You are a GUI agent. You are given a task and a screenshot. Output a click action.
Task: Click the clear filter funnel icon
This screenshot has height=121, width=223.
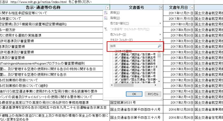[x=106, y=29]
